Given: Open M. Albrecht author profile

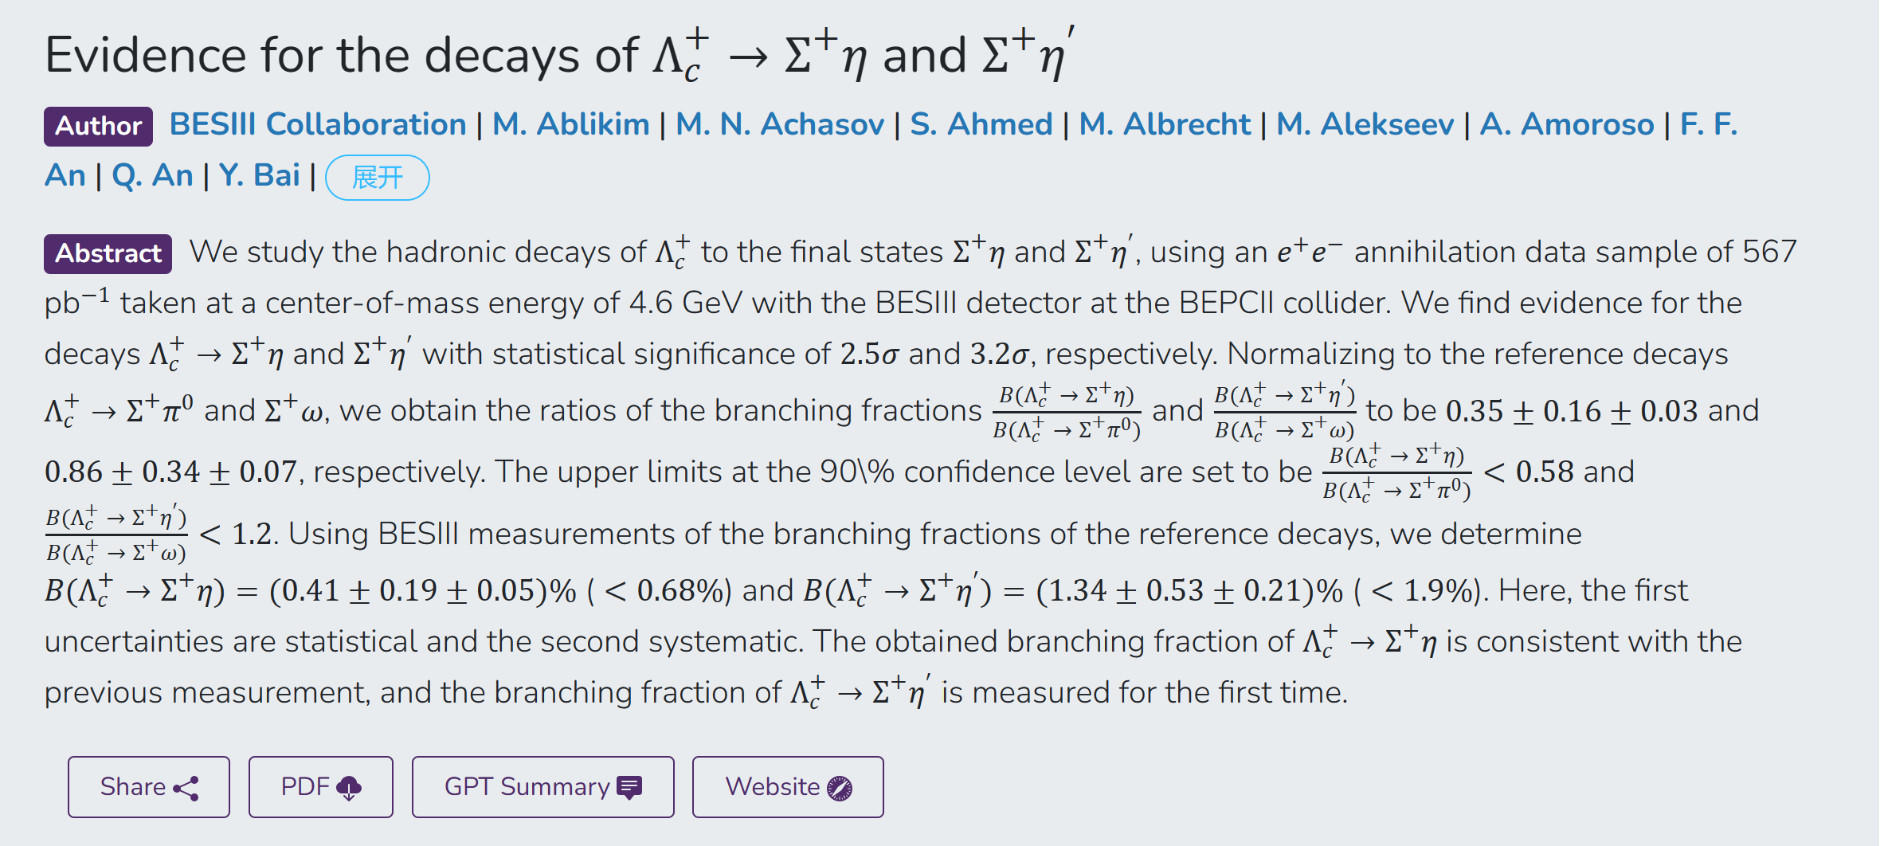Looking at the screenshot, I should (1165, 125).
